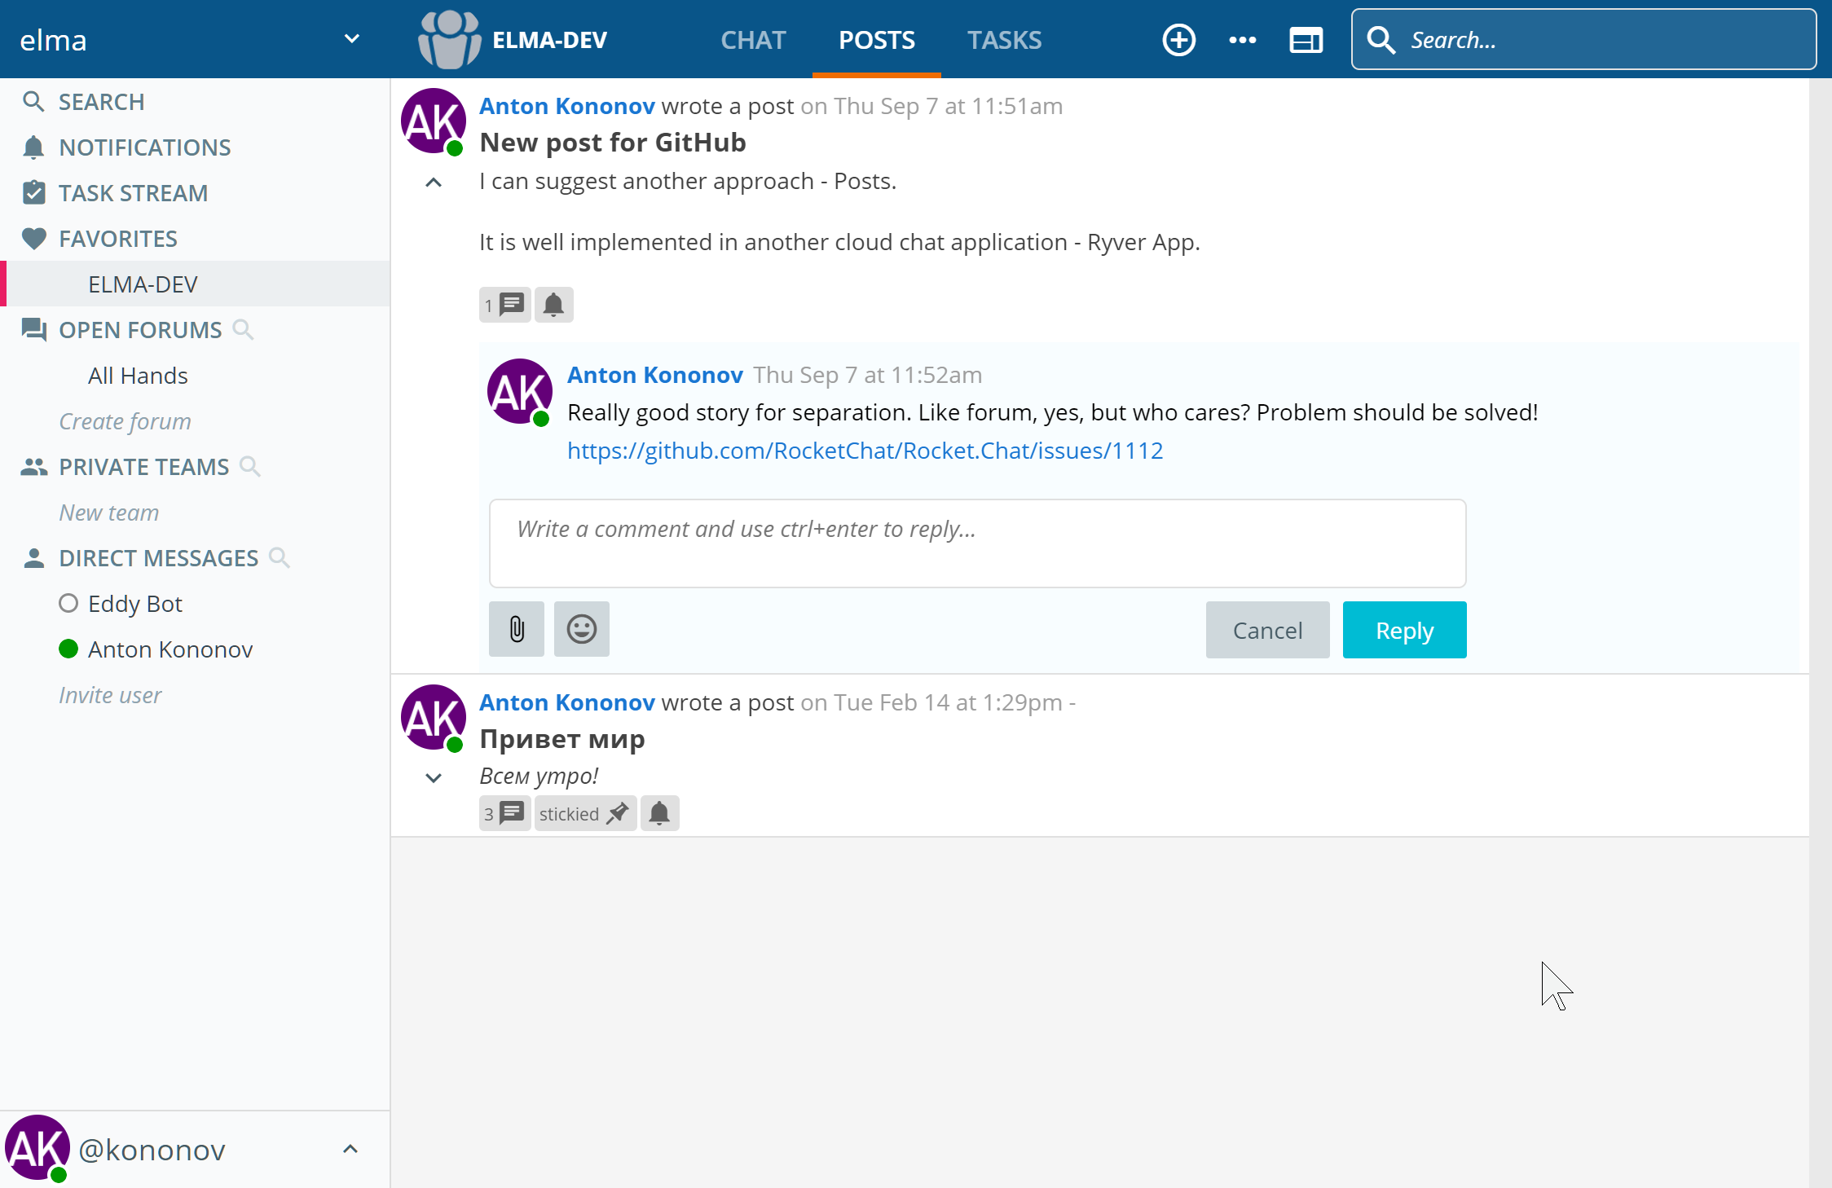Image resolution: width=1832 pixels, height=1188 pixels.
Task: Collapse the New post for GitHub post
Action: pyautogui.click(x=434, y=183)
